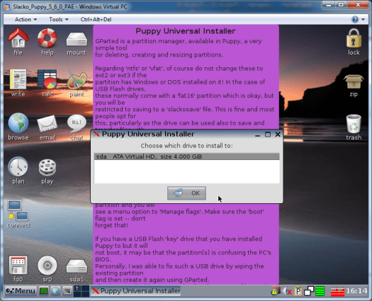Open the Tools menu of Virtual PC
Viewport: 372px width, 301px height.
tap(59, 19)
